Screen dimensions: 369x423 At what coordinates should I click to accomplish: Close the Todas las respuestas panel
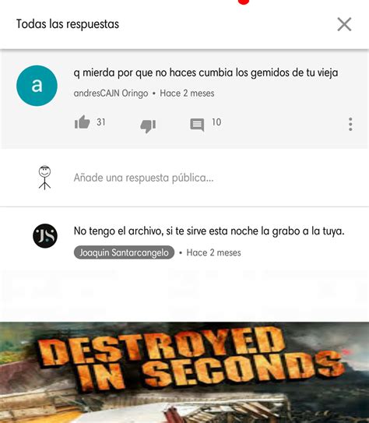344,24
